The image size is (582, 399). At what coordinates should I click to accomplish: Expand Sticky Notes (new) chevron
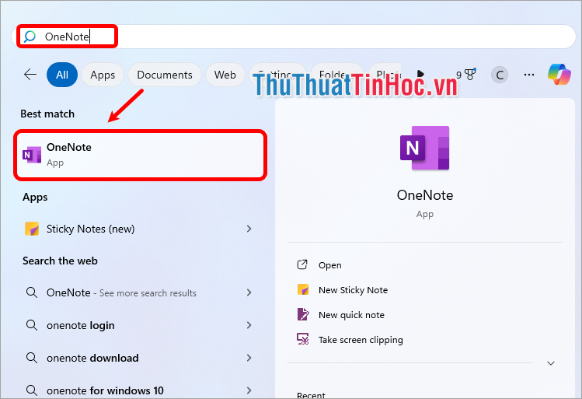click(x=249, y=229)
